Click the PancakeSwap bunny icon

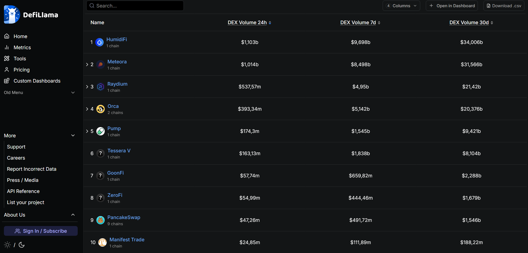pos(100,220)
